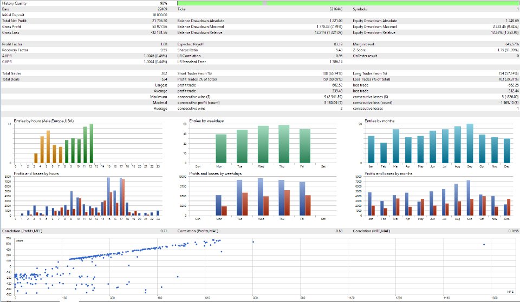This screenshot has height=302, width=520.
Task: Select the Correlation (MFE,MAE) label
Action: (x=372, y=231)
